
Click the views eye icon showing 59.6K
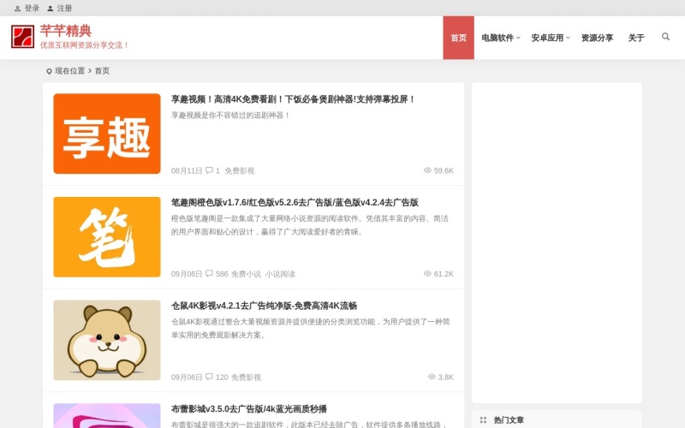tap(427, 170)
